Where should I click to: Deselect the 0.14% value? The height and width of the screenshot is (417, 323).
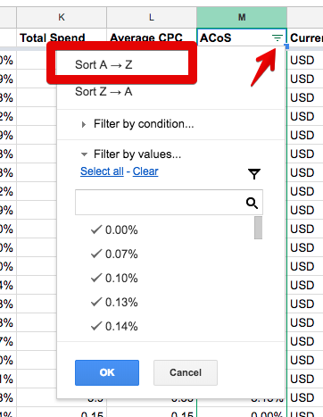tap(114, 326)
